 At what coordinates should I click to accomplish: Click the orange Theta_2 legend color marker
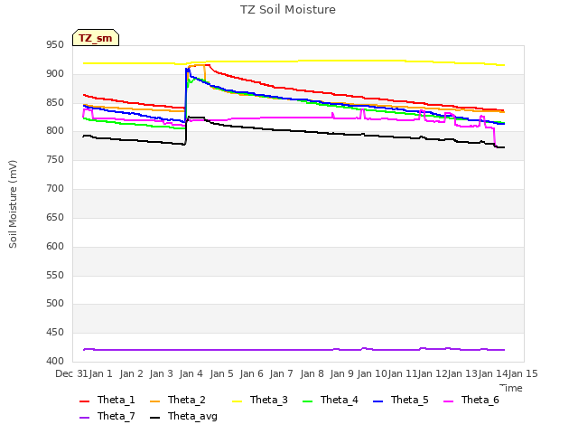click(x=155, y=401)
